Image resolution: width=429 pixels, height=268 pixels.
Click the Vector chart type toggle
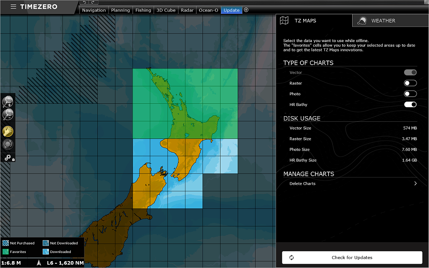(410, 72)
